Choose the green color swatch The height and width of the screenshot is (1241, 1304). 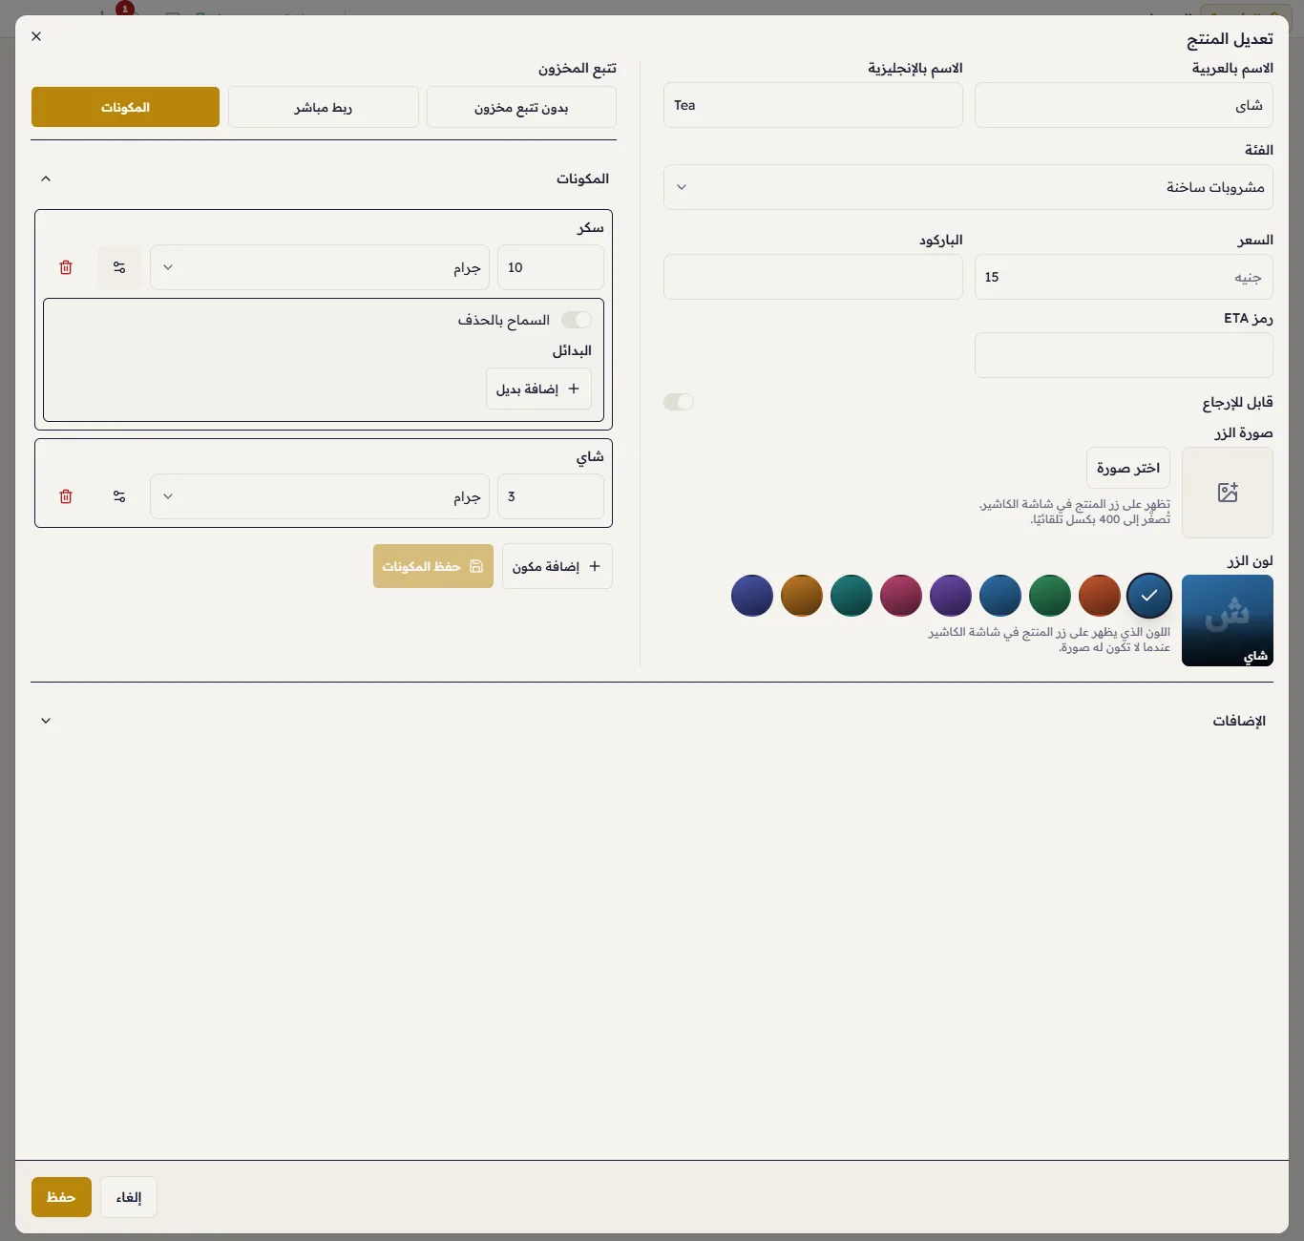(1050, 596)
